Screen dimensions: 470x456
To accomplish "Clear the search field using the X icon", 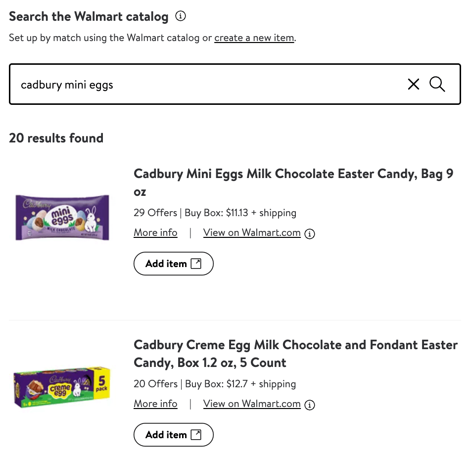I will [x=414, y=84].
